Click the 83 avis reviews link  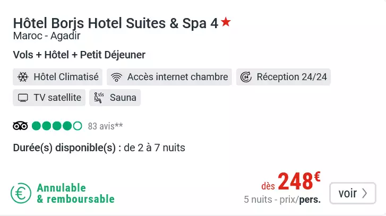[x=105, y=126]
